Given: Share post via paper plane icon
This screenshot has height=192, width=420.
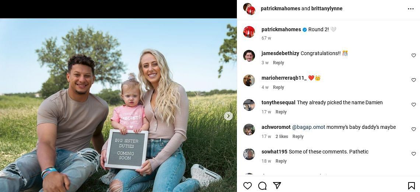Looking at the screenshot, I should coord(277,185).
